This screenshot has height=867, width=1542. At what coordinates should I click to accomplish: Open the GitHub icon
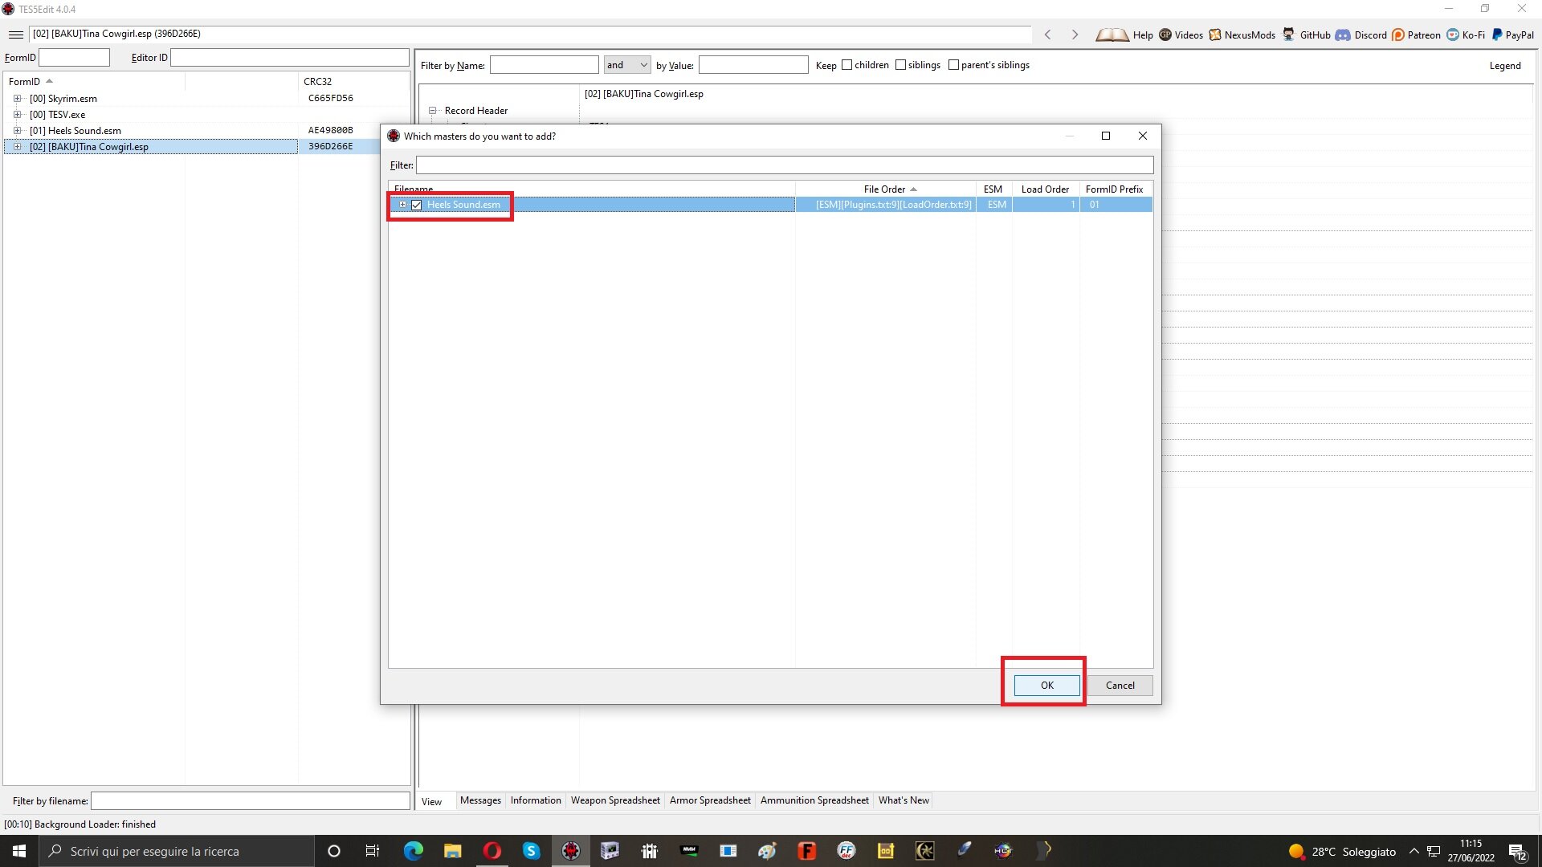click(1289, 35)
